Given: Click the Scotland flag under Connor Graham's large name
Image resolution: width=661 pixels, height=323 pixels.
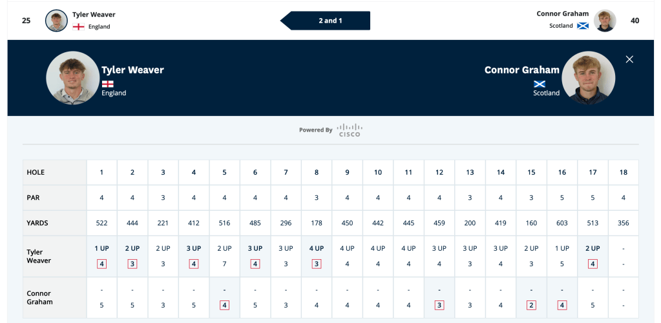Looking at the screenshot, I should pos(540,84).
